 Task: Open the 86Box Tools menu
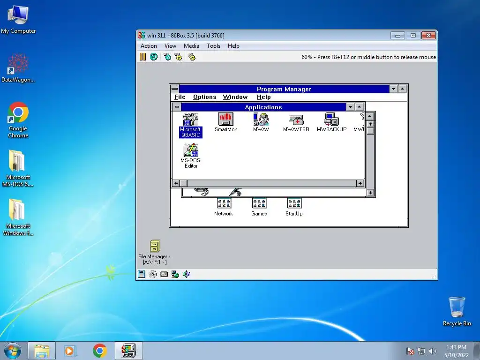pos(213,46)
